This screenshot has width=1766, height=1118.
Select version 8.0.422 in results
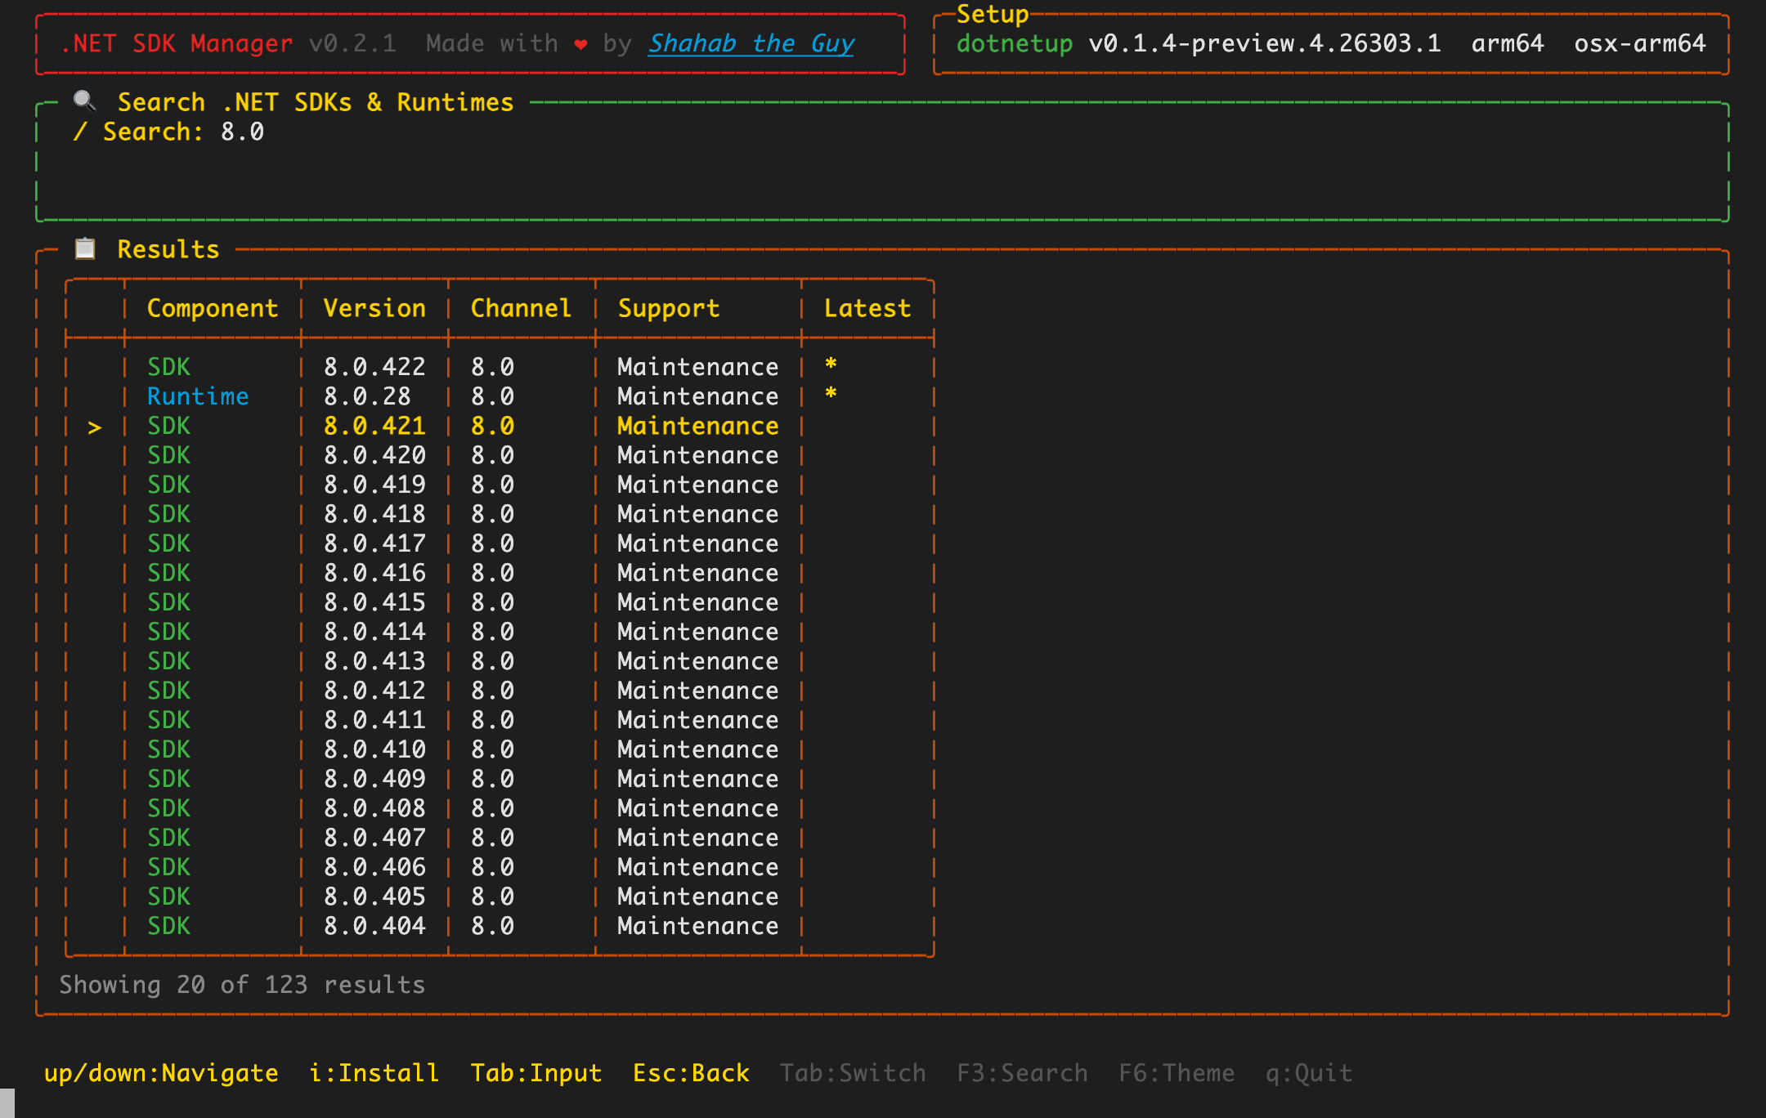374,367
